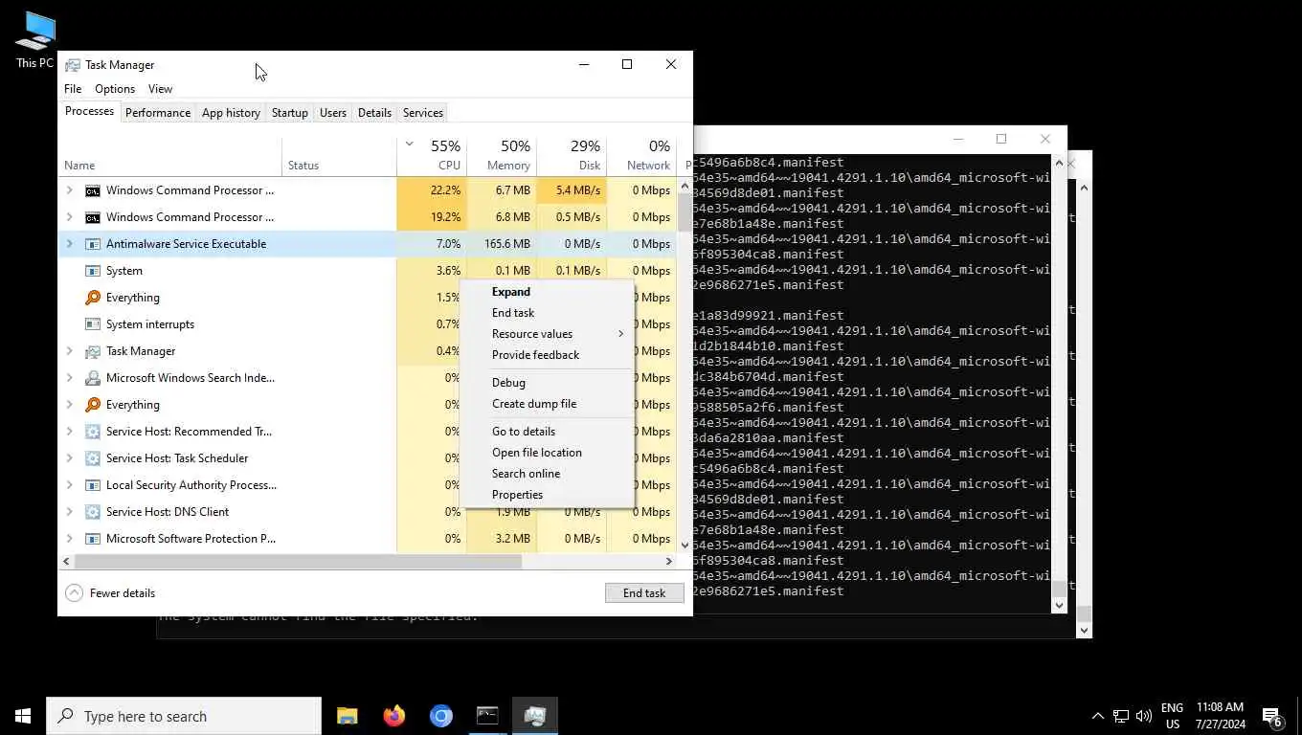Select Search online from context menu

click(x=547, y=474)
